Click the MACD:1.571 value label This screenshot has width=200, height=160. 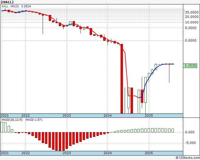34,120
